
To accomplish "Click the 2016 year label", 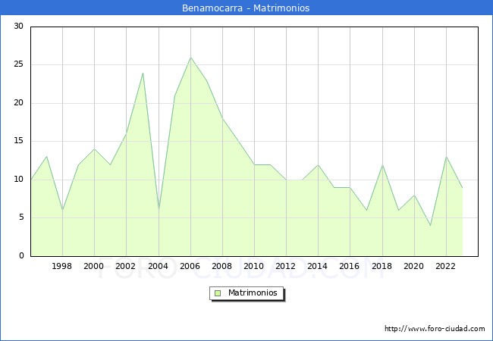I will tap(350, 267).
